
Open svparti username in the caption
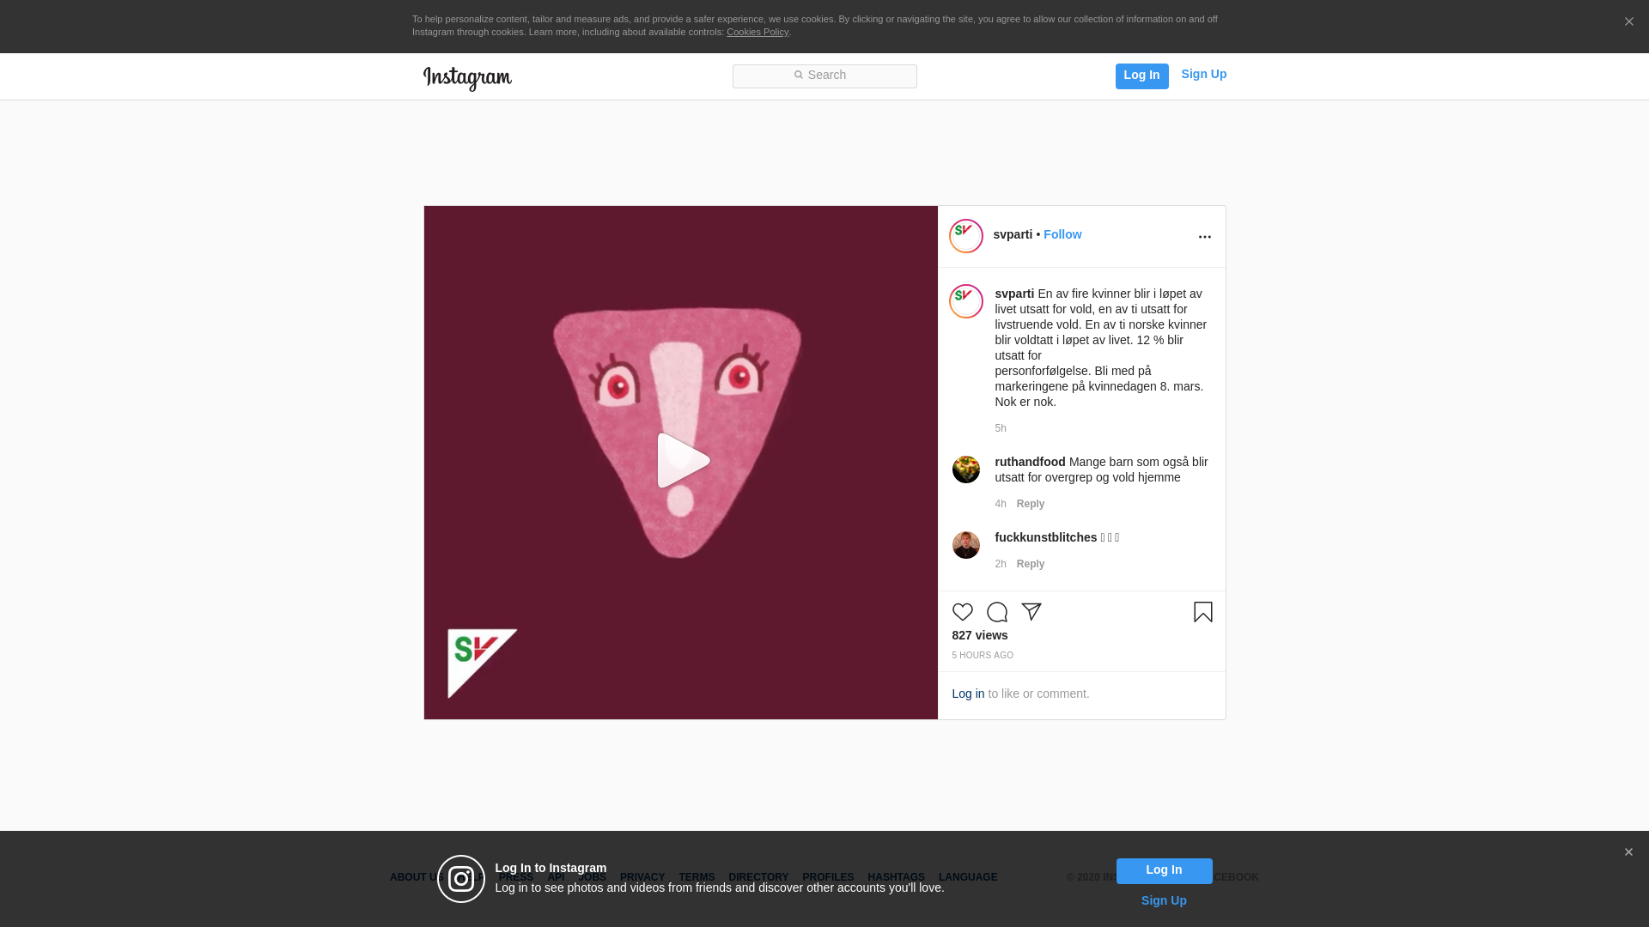pos(1014,294)
